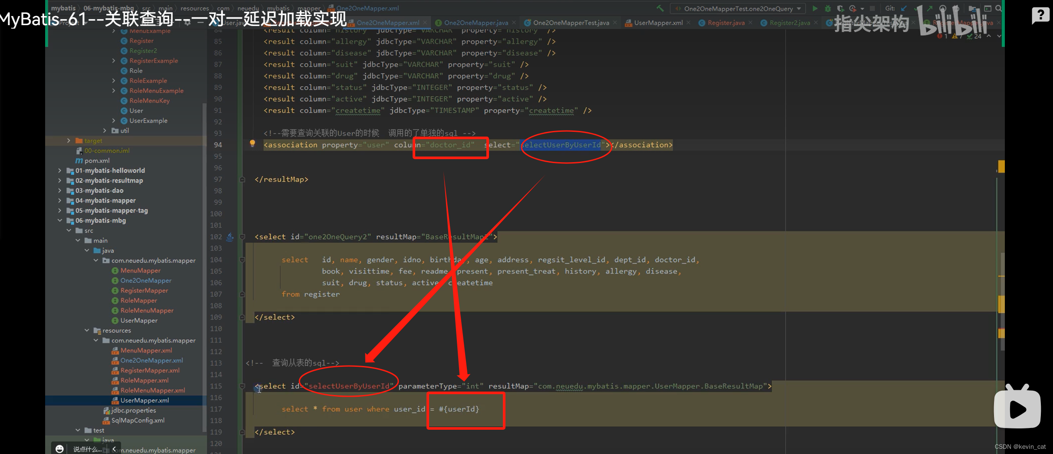Image resolution: width=1053 pixels, height=454 pixels.
Task: Click Git update project arrow
Action: coord(904,8)
